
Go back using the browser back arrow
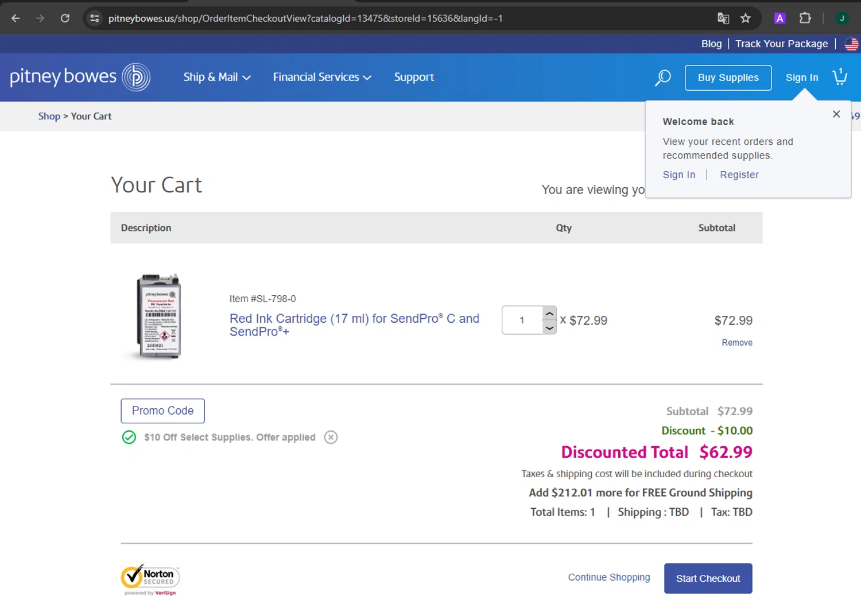pyautogui.click(x=15, y=18)
